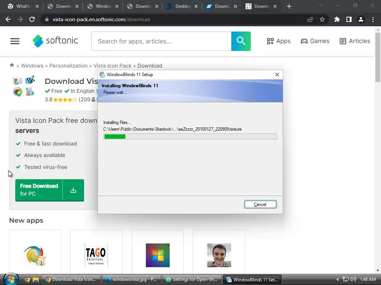Close the Desktop tab
381x285 pixels.
(x=196, y=6)
